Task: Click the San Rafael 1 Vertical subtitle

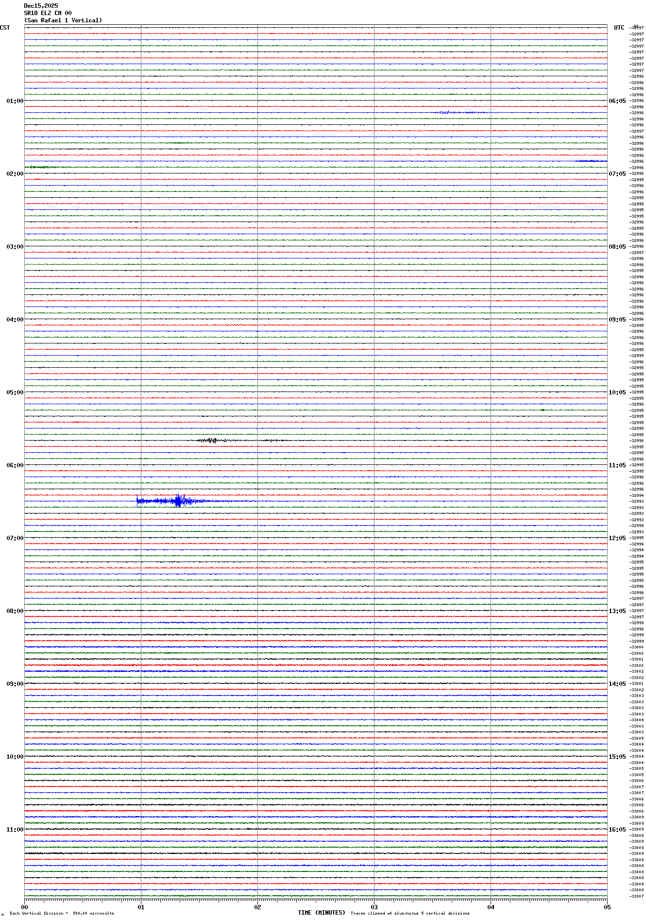Action: point(63,20)
